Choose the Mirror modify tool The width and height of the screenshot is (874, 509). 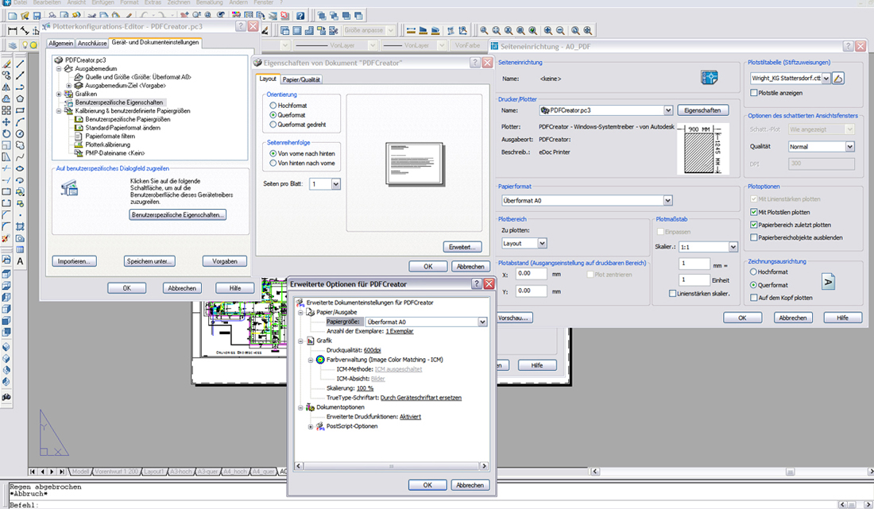tap(6, 87)
